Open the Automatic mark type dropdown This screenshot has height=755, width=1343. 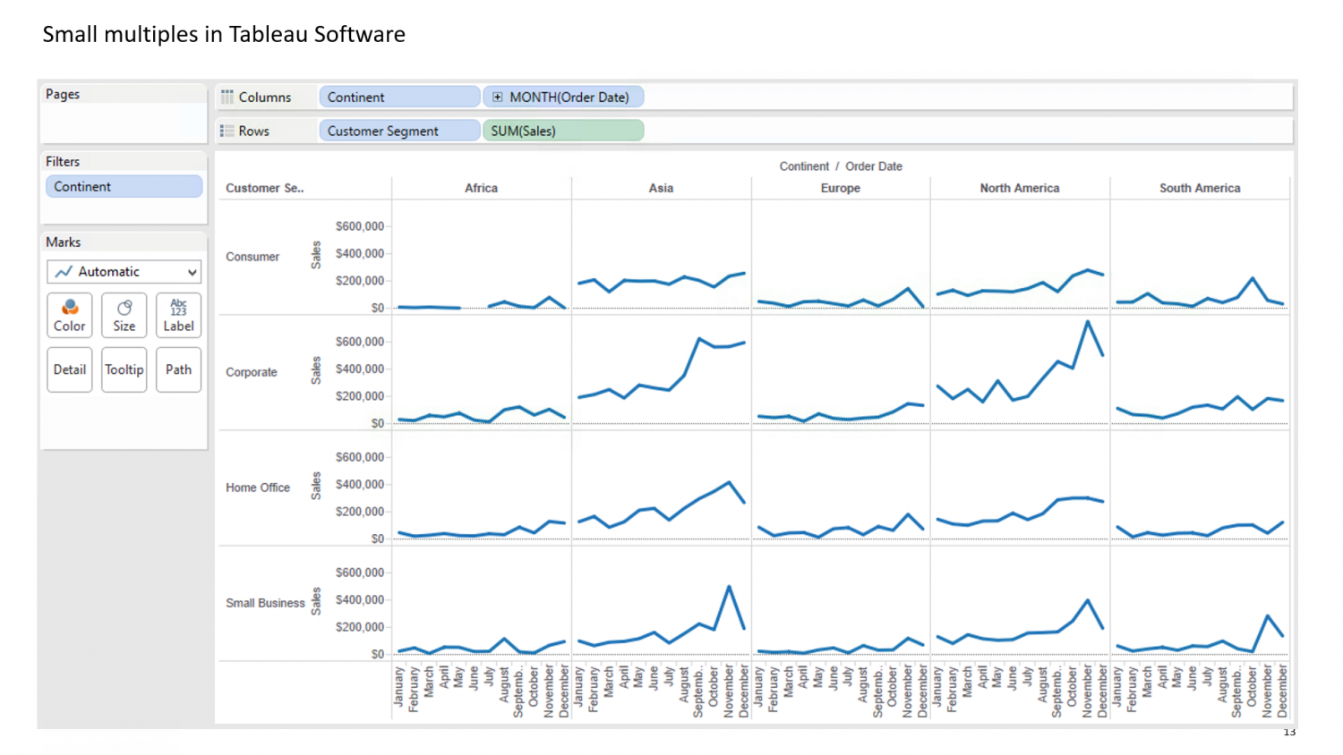point(124,272)
